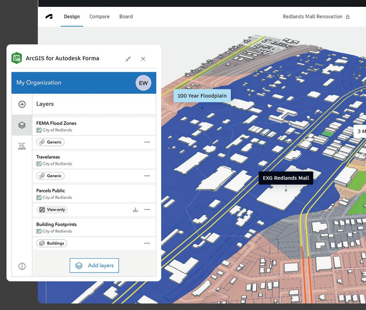Open more options for FEMA Flood Zones

[x=147, y=142]
